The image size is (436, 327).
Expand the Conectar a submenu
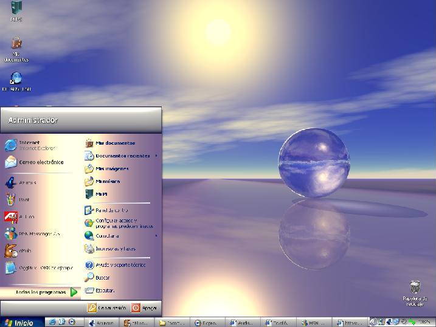tap(121, 236)
